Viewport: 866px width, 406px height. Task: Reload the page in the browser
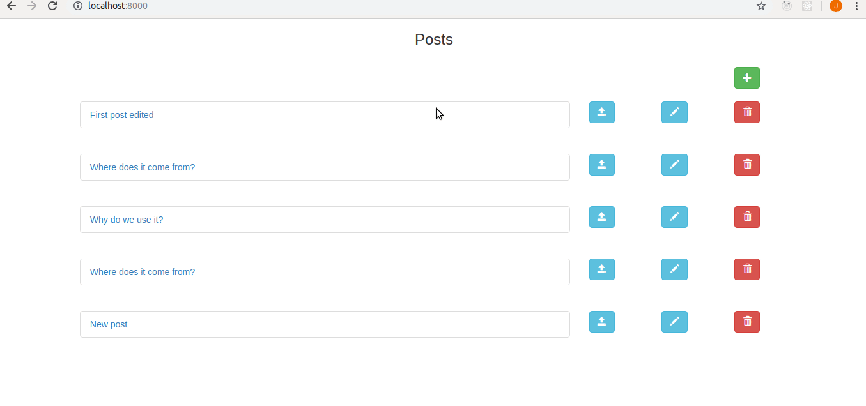[52, 6]
